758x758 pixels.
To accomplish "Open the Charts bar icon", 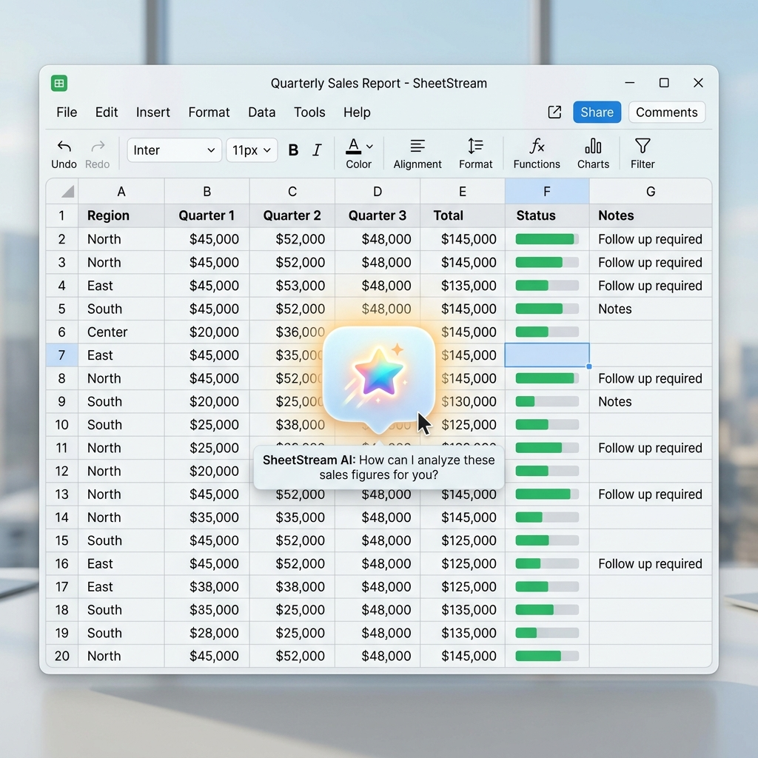I will pos(593,146).
